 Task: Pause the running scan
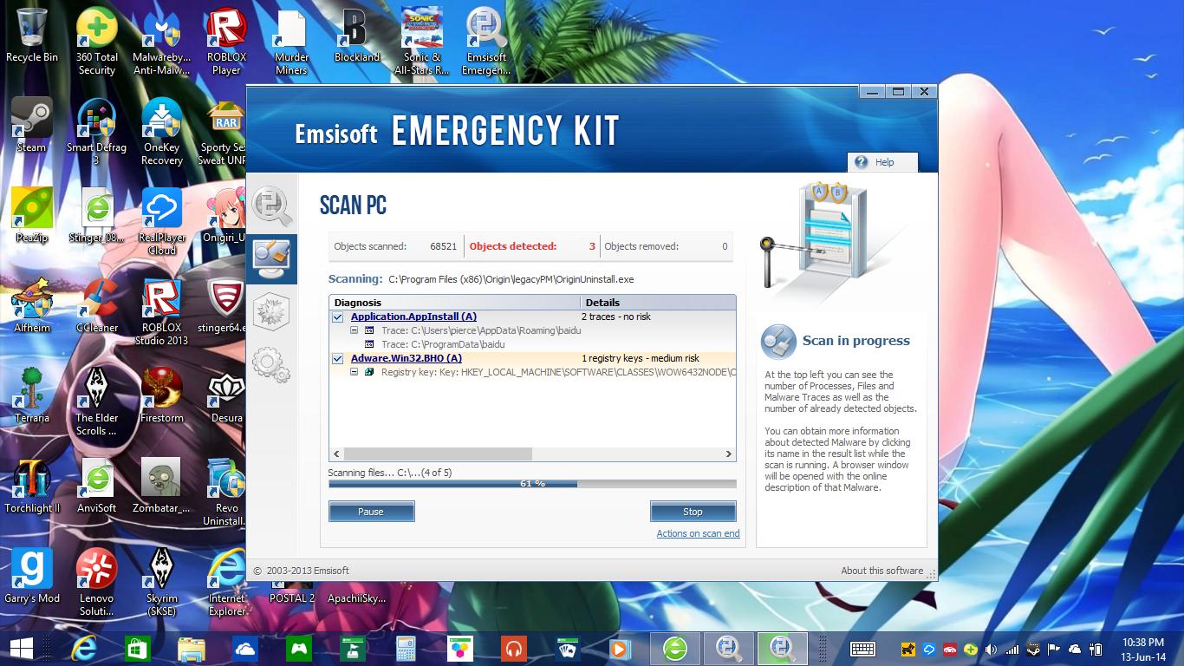point(371,512)
